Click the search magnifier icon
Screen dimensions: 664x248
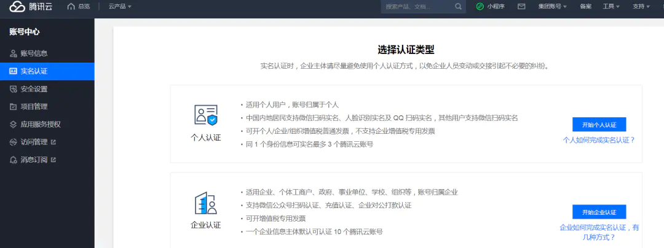point(458,6)
